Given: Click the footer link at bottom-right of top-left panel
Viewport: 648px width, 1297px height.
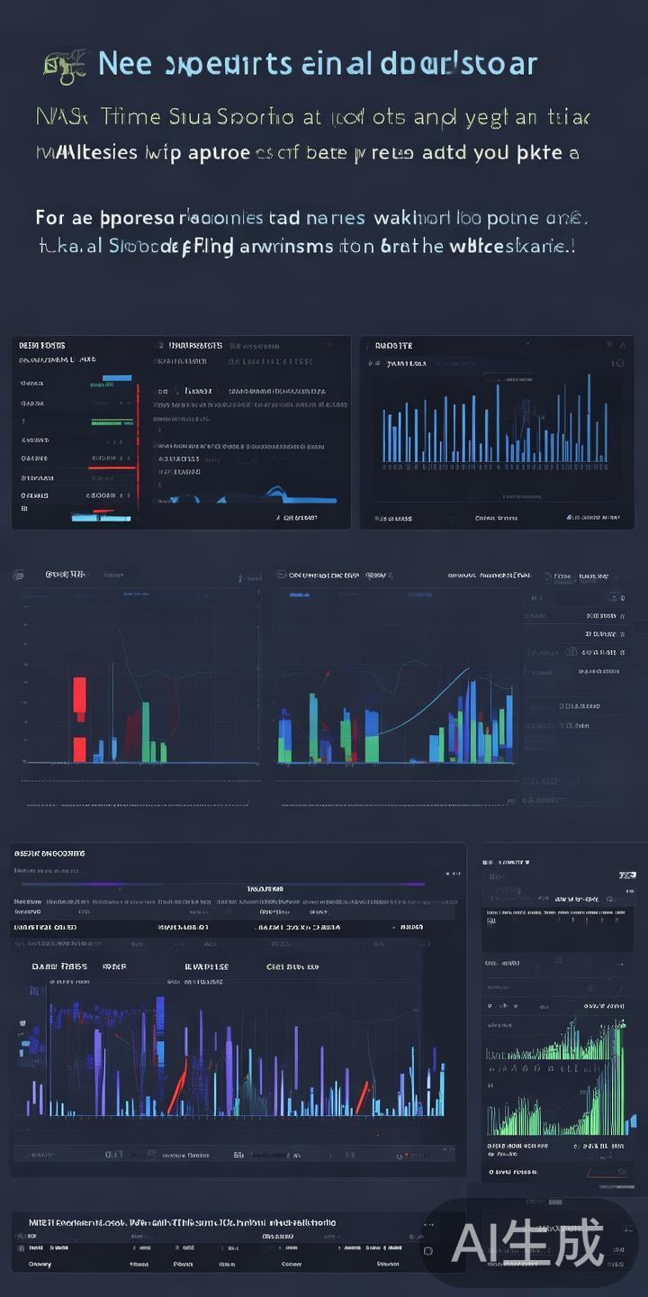Looking at the screenshot, I should [299, 518].
